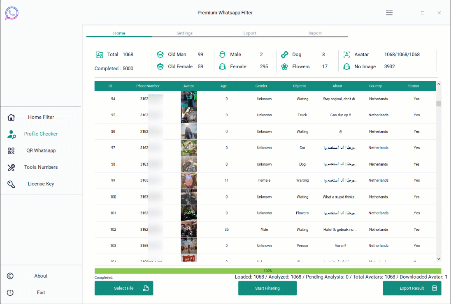This screenshot has width=451, height=304.
Task: Click the QR Whatsapp QR code icon
Action: (11, 151)
